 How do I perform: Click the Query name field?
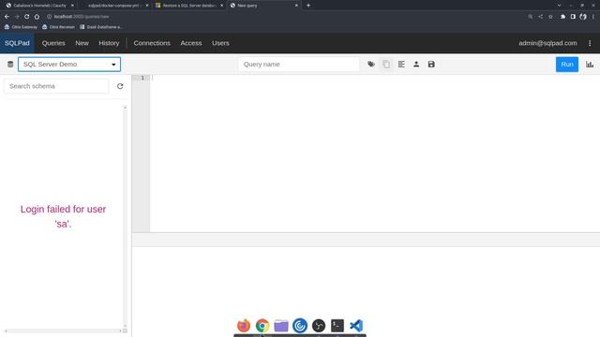(299, 65)
